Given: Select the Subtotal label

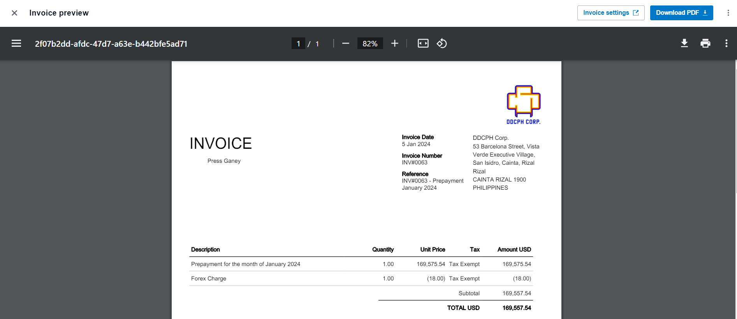Looking at the screenshot, I should point(469,293).
